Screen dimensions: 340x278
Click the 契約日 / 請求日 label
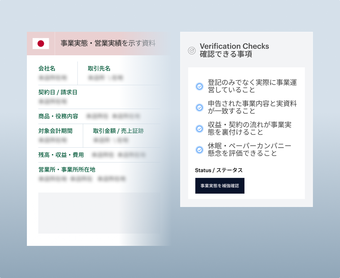57,92
